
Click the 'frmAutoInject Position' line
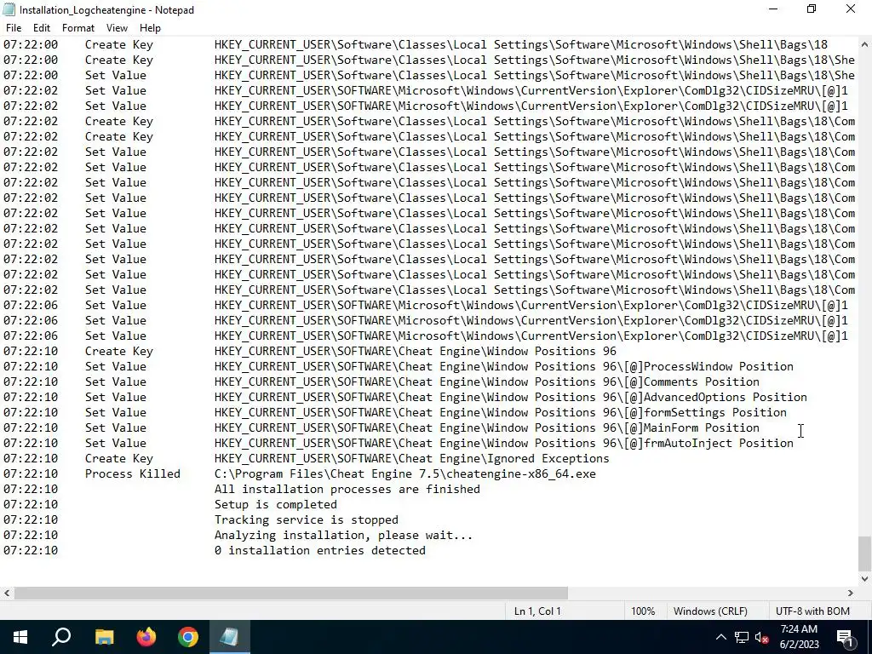click(504, 443)
